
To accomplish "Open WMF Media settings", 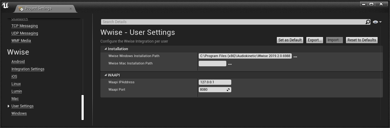I will pos(21,41).
